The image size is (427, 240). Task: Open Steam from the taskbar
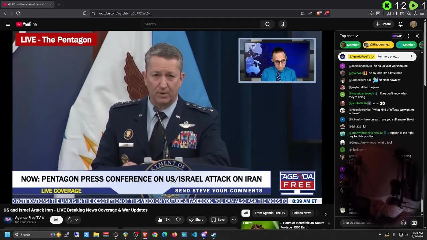[x=213, y=235]
